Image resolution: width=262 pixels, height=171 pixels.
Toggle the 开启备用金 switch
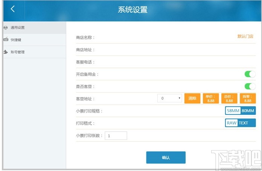[250, 74]
